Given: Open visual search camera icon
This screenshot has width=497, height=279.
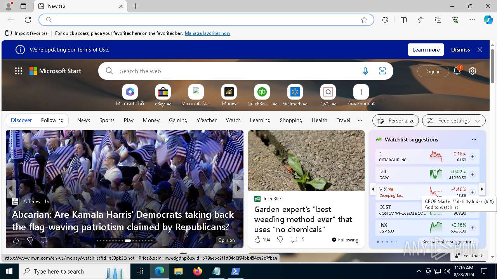Looking at the screenshot, I should pos(382,71).
